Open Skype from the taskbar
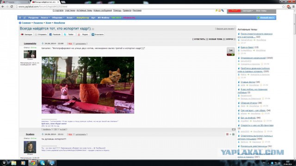The height and width of the screenshot is (166, 296). (42, 163)
